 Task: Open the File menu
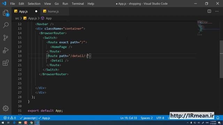(13, 3)
